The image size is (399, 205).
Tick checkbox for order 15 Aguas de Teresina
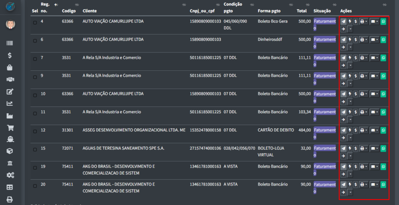click(x=35, y=150)
